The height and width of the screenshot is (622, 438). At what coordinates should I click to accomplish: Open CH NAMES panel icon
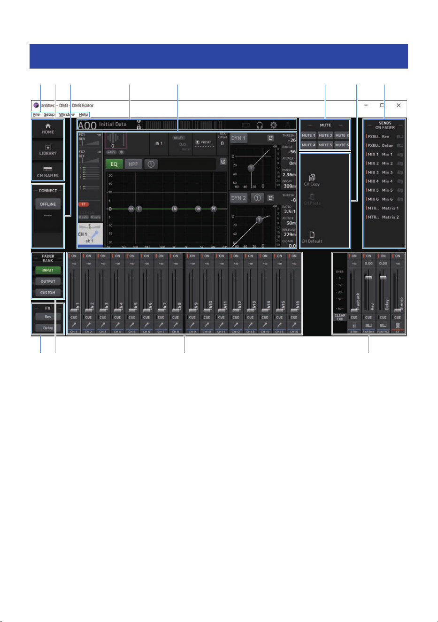48,169
